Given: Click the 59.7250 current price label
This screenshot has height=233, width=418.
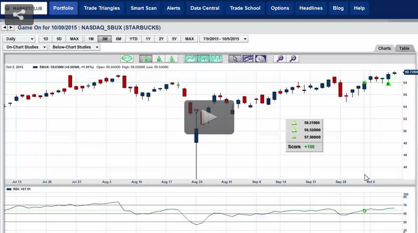Looking at the screenshot, I should (x=411, y=72).
